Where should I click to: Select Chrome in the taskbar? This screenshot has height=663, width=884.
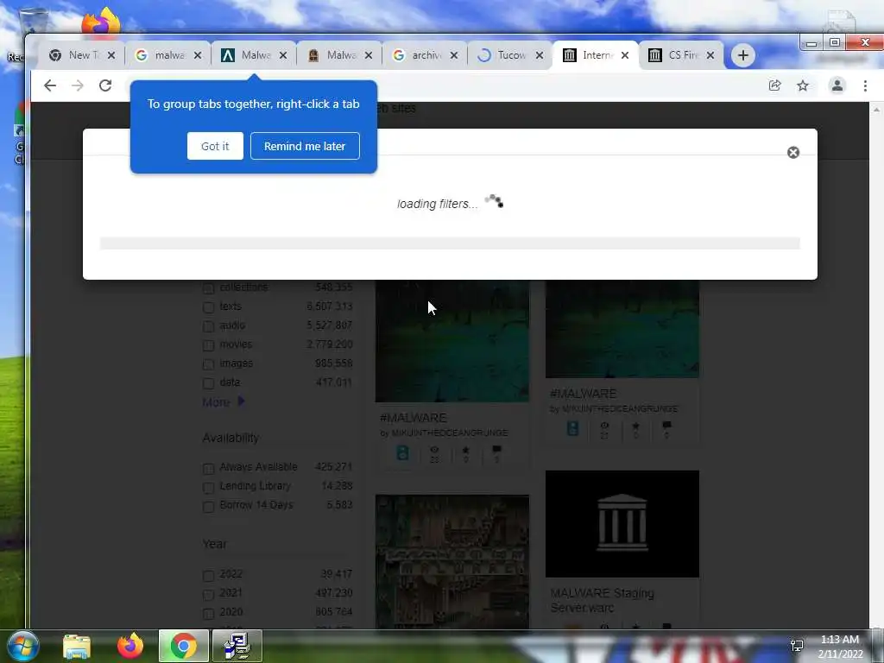click(183, 646)
